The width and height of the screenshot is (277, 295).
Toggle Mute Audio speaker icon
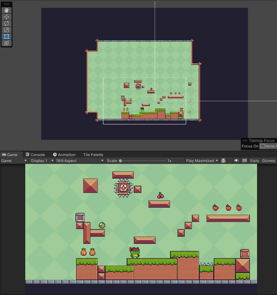tap(236, 160)
